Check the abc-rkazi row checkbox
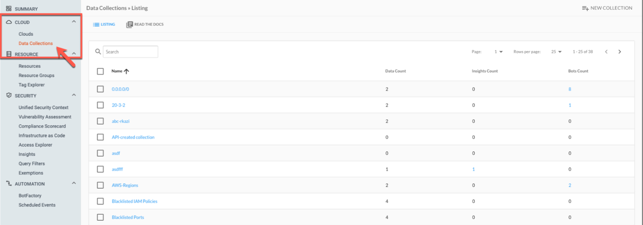Viewport: 643px width, 225px height. click(100, 121)
